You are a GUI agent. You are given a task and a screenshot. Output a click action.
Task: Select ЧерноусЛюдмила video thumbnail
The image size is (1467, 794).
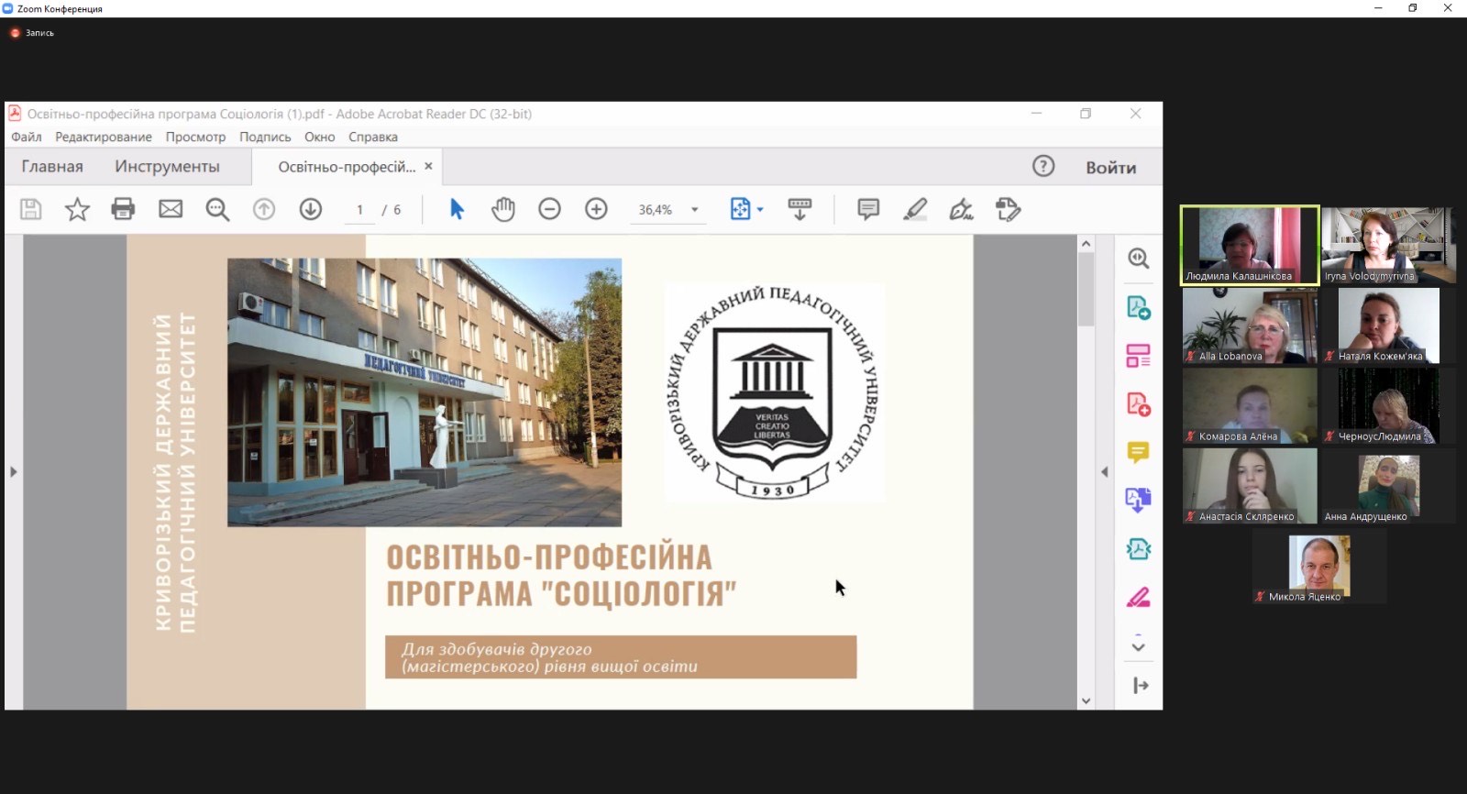[x=1388, y=405]
